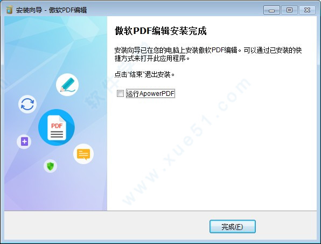Click the circular sync arrows icon
This screenshot has height=244, width=321.
tap(27, 104)
